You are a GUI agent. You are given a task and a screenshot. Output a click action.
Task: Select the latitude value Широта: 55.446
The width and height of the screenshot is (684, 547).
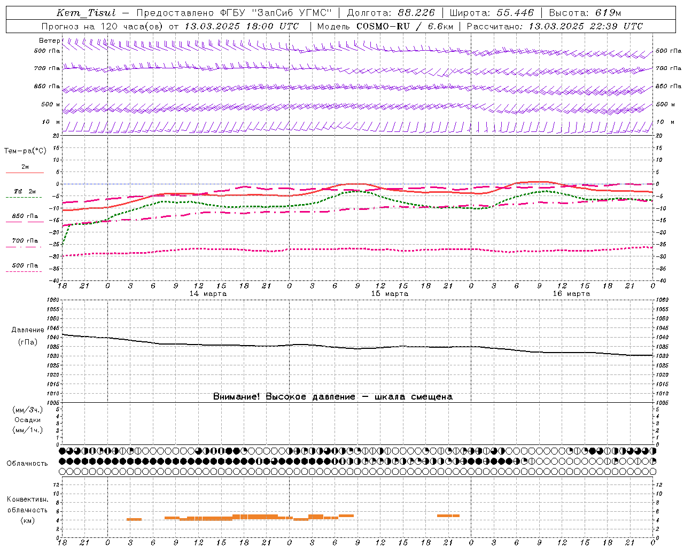492,13
